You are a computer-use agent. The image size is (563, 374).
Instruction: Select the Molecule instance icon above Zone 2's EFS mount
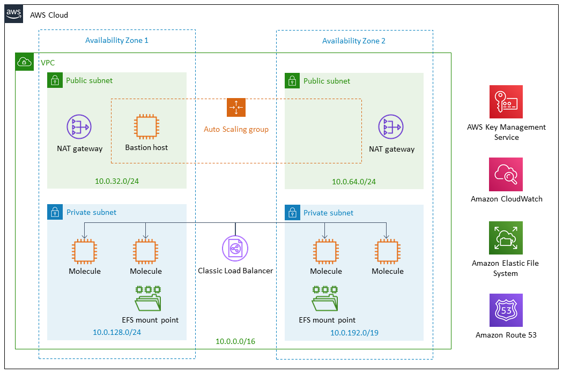325,252
